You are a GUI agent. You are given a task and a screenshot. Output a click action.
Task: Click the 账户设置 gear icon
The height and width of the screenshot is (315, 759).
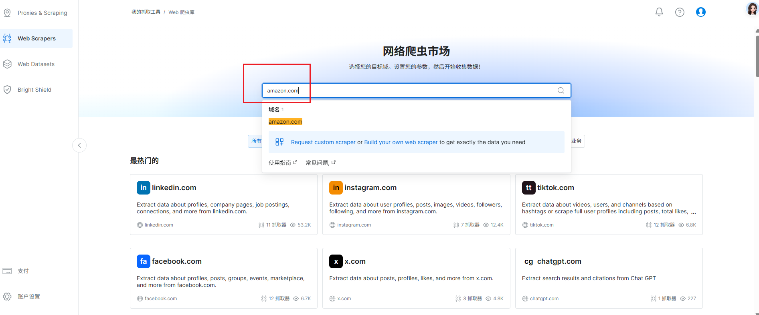click(7, 297)
